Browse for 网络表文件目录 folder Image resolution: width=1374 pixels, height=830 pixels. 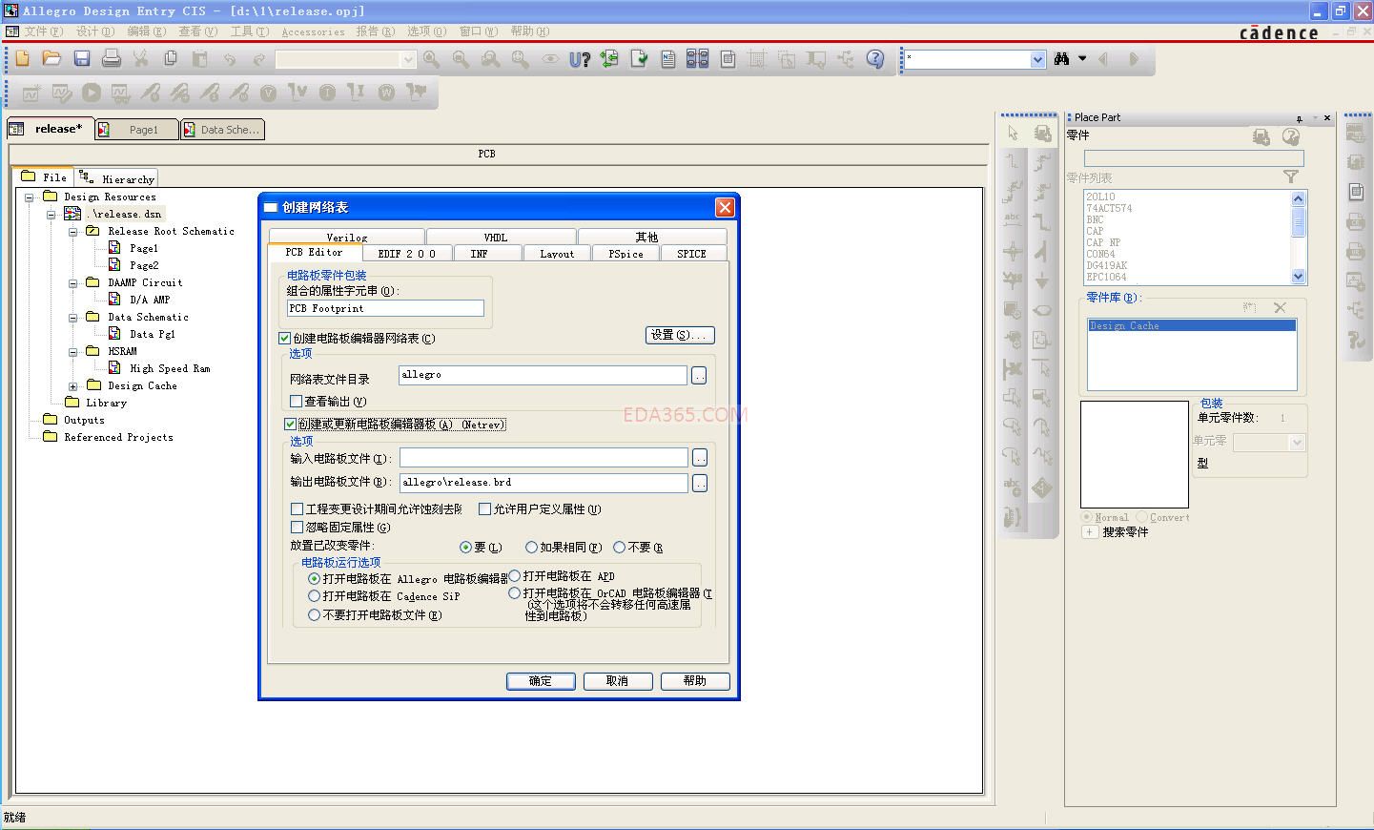tap(699, 376)
